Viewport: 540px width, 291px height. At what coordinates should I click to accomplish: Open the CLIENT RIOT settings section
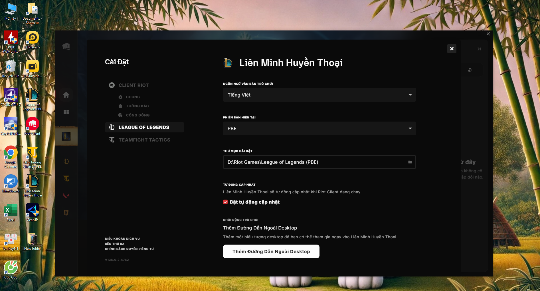click(129, 85)
